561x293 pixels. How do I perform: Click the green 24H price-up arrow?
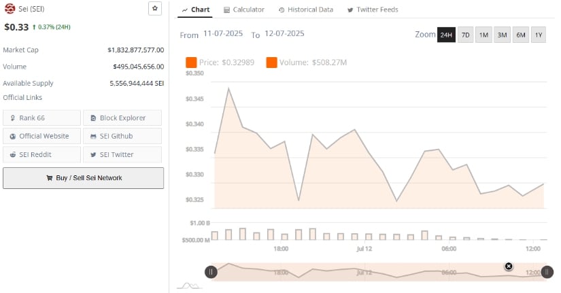[x=34, y=27]
